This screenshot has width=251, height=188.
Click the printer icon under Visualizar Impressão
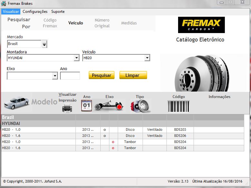pyautogui.click(x=67, y=108)
